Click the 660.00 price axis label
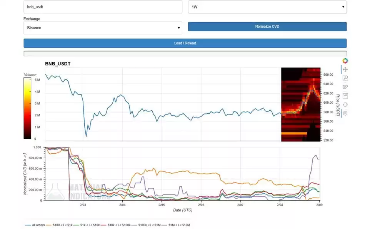The width and height of the screenshot is (375, 229). pos(328,75)
